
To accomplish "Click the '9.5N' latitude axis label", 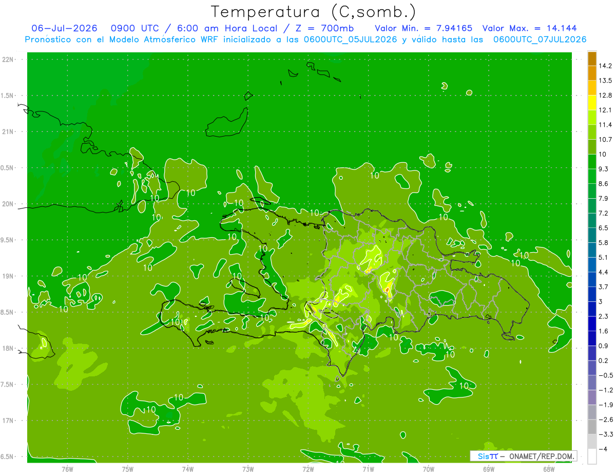I will pos(8,240).
